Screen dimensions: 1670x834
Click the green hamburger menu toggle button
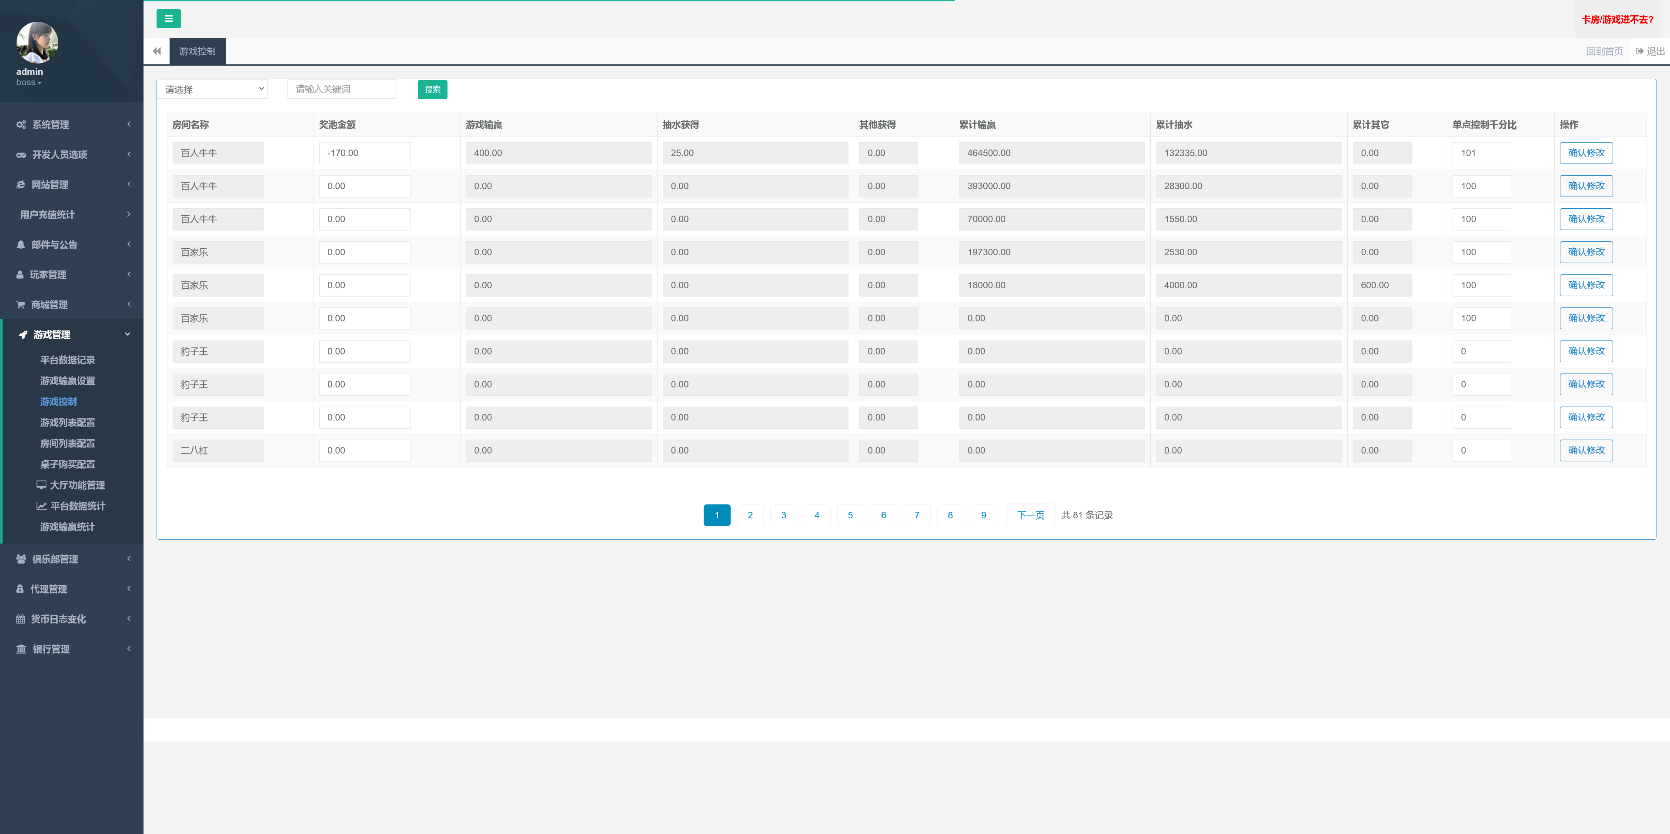coord(168,19)
